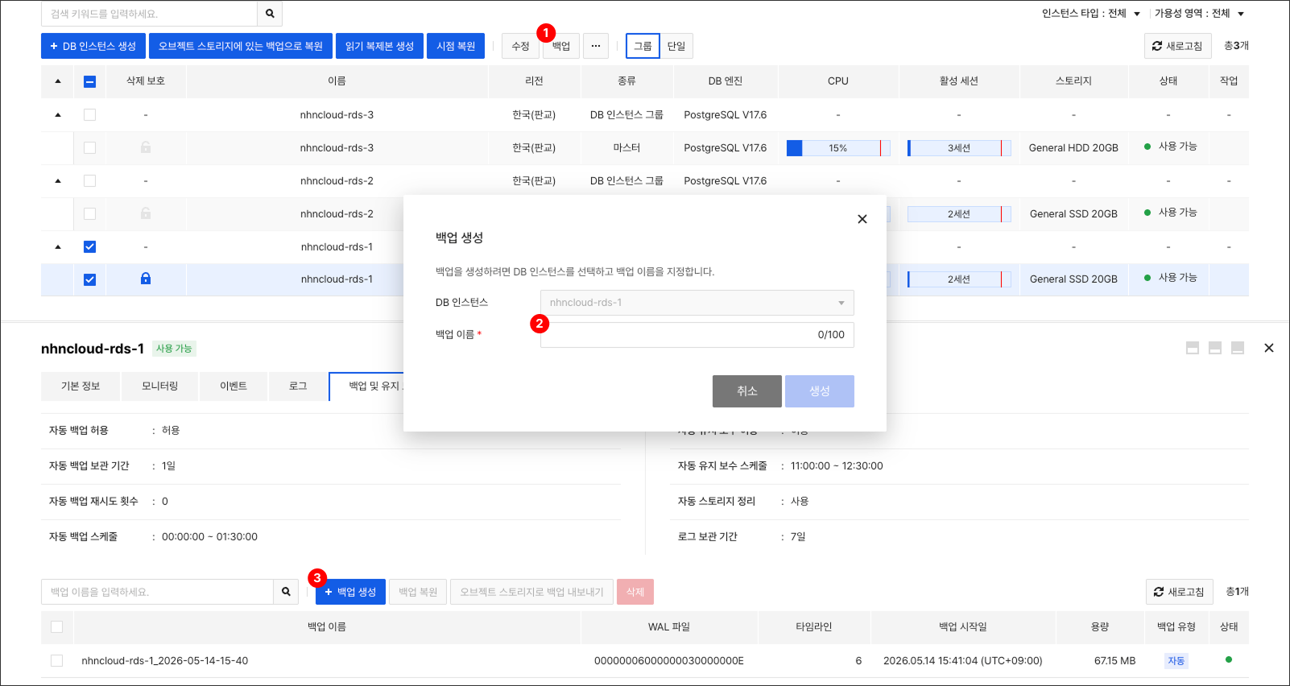Click restore from object storage backup button
The image size is (1290, 686).
pos(241,46)
